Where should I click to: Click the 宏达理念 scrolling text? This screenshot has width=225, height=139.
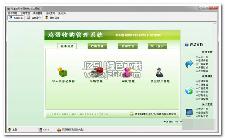[x=173, y=122]
